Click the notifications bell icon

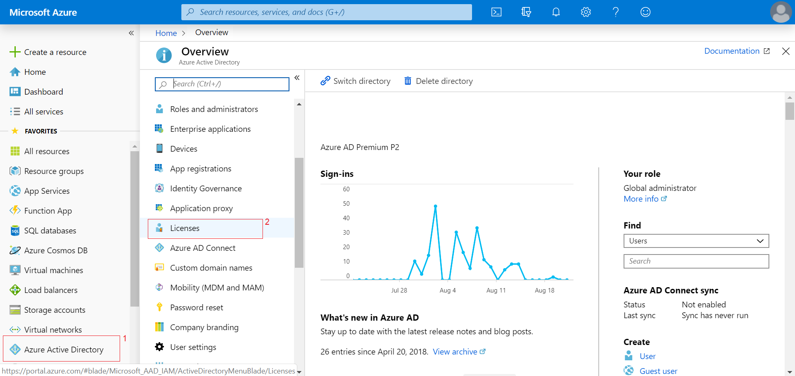point(556,12)
